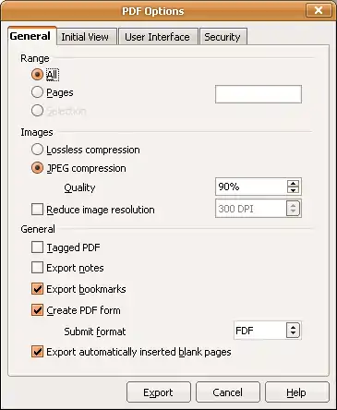Image resolution: width=337 pixels, height=410 pixels.
Task: Enable the Export notes checkbox
Action: coord(37,268)
